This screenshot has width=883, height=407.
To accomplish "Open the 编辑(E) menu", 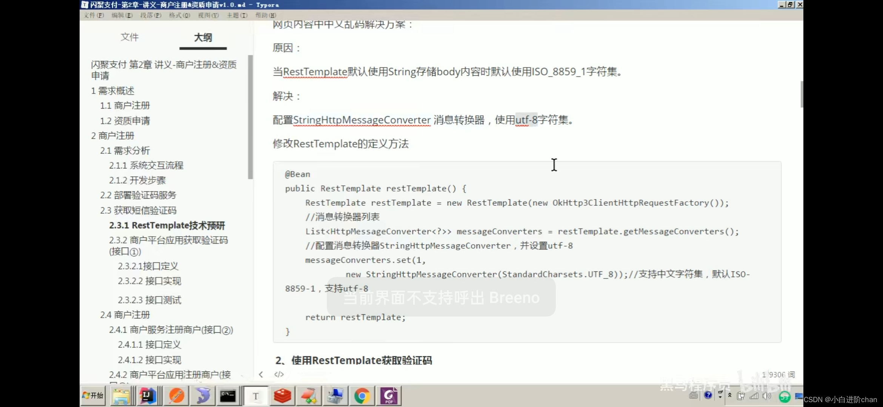I will pos(122,15).
